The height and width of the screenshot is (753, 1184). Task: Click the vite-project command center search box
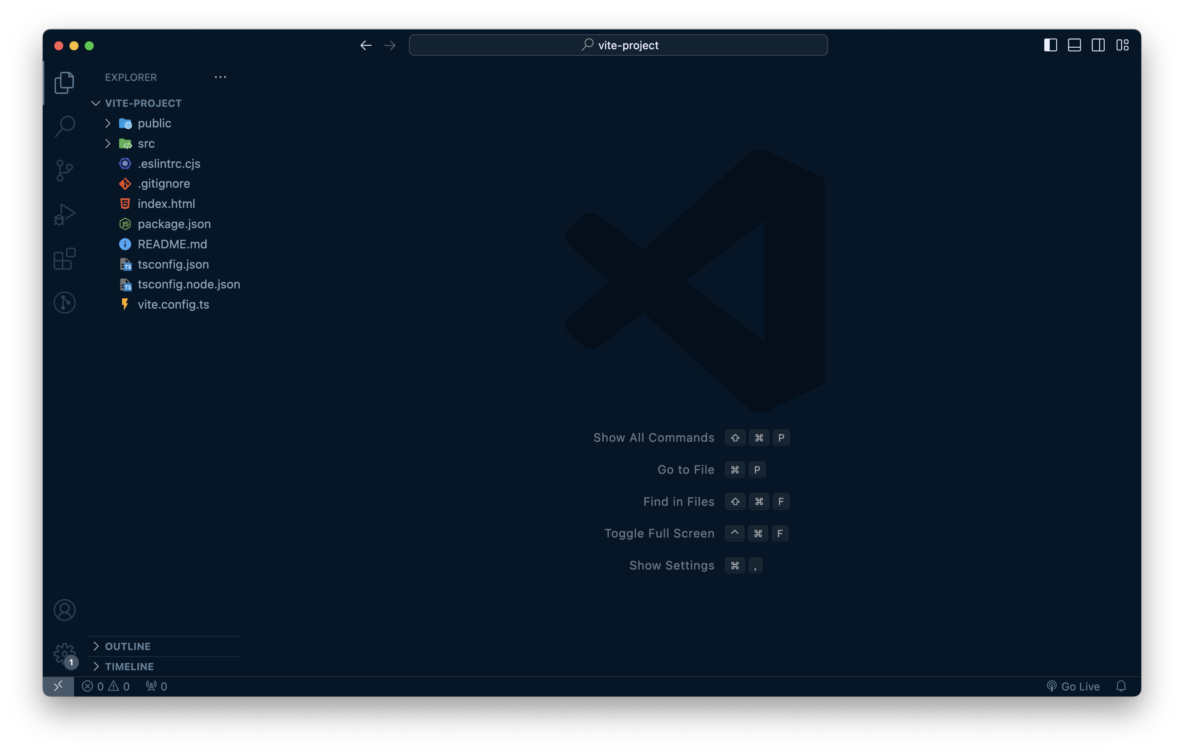click(618, 45)
